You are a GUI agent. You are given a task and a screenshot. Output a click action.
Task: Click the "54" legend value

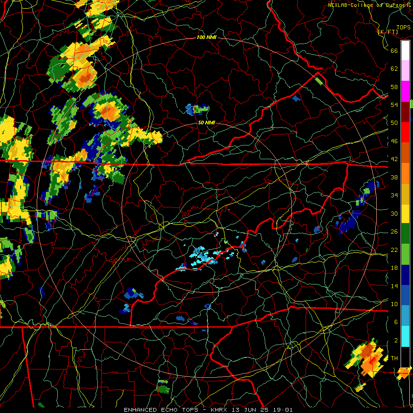click(x=394, y=105)
